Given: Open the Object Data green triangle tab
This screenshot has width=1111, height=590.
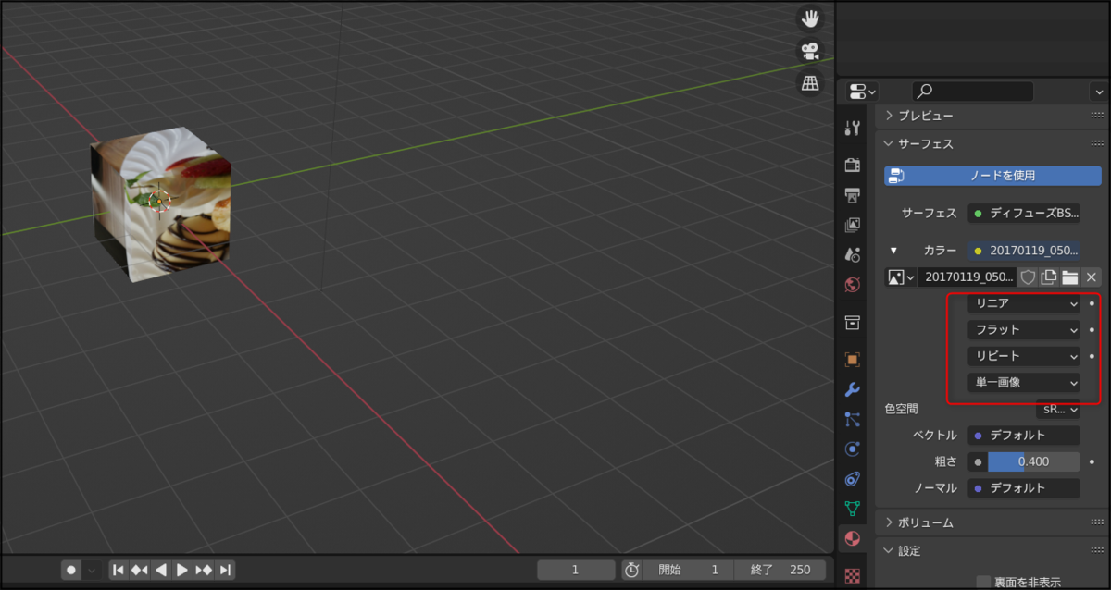Looking at the screenshot, I should pos(852,509).
